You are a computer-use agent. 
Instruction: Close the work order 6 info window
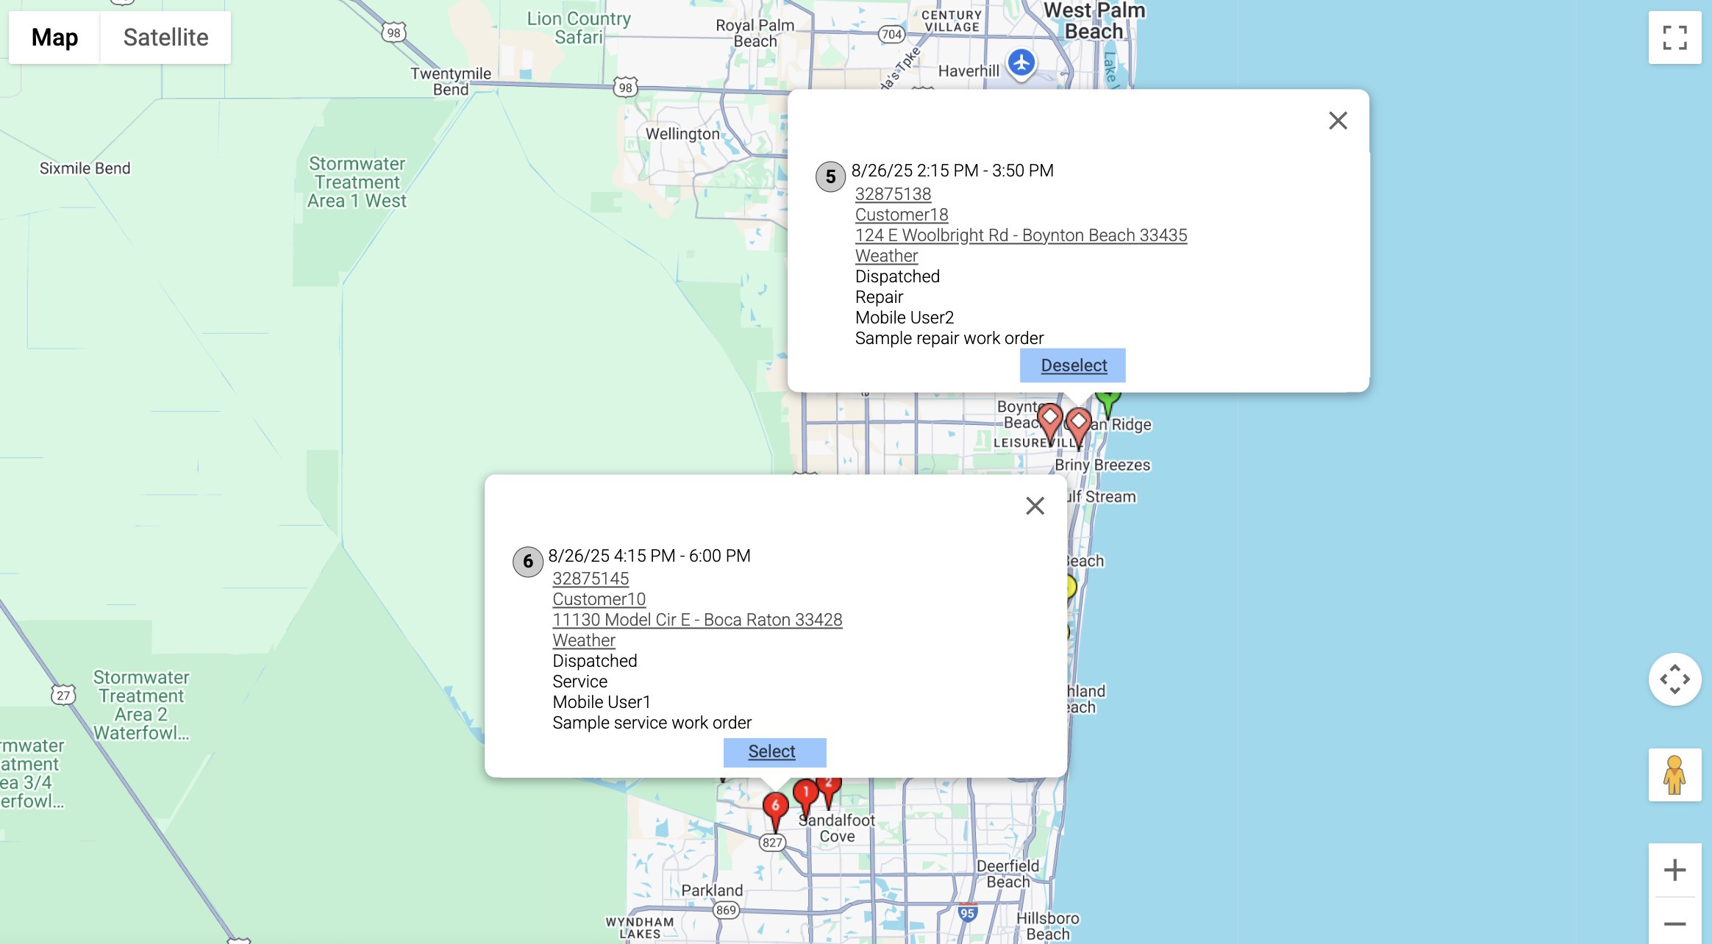tap(1035, 506)
